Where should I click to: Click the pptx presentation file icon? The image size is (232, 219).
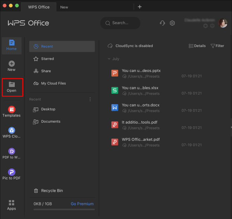click(115, 73)
